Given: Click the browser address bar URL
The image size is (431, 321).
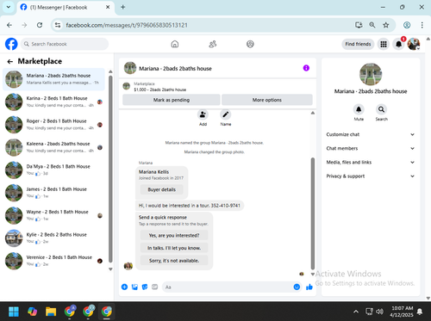Looking at the screenshot, I should [x=127, y=25].
